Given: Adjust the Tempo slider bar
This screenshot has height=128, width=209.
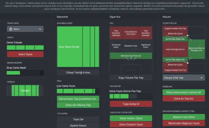Looking at the screenshot, I should (x=25, y=48).
